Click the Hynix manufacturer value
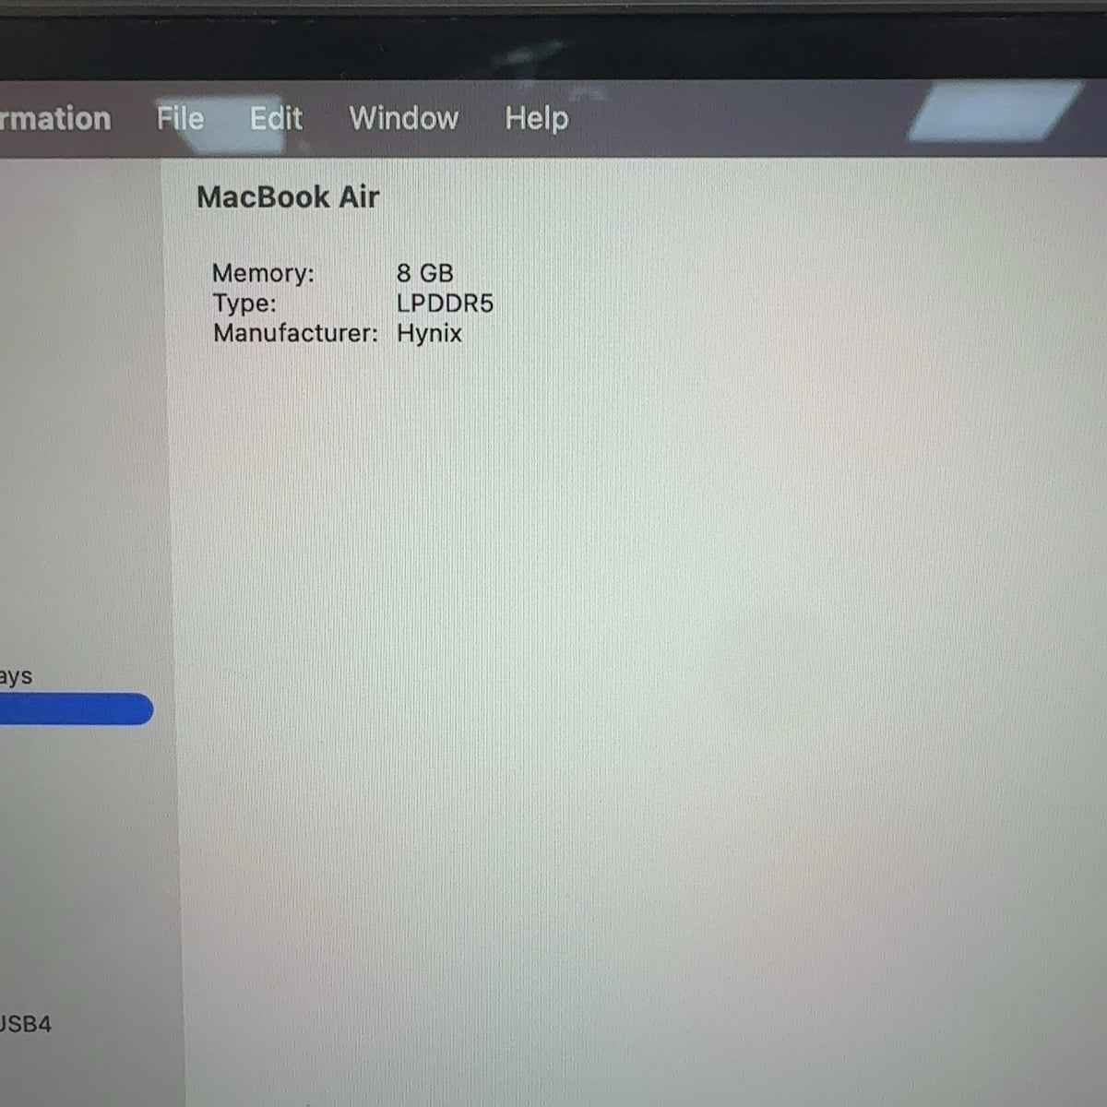The image size is (1107, 1107). tap(429, 333)
